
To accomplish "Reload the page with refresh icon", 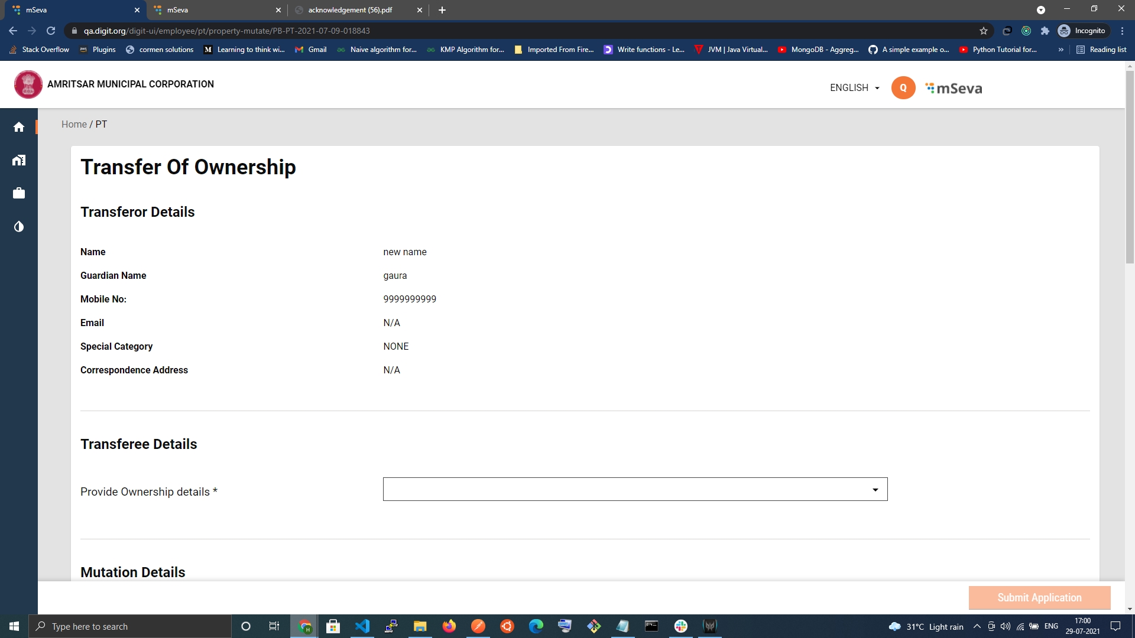I will point(51,31).
